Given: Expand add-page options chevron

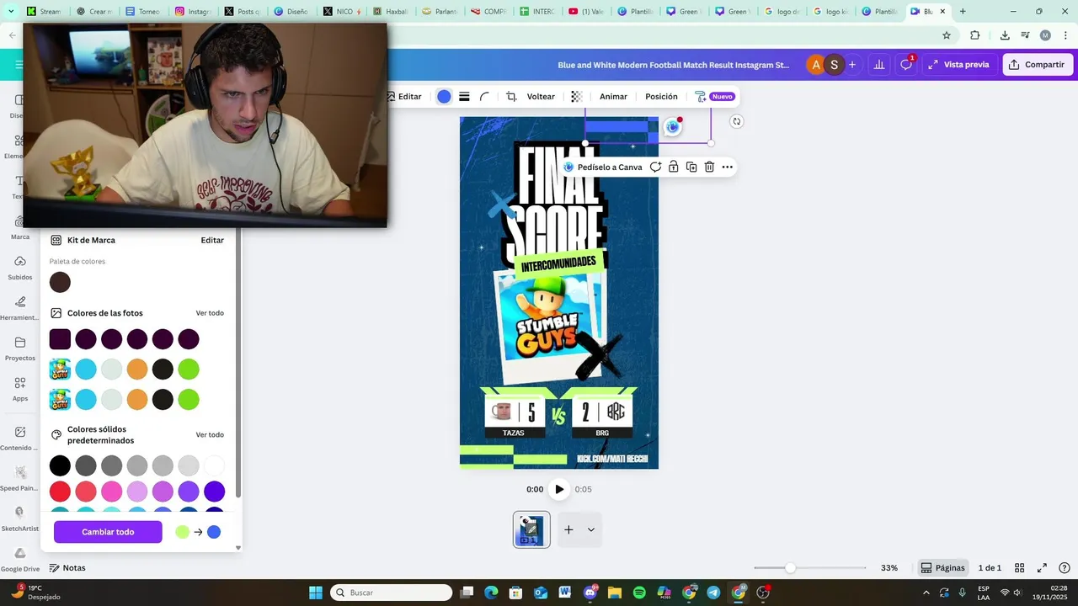Looking at the screenshot, I should click(x=591, y=529).
